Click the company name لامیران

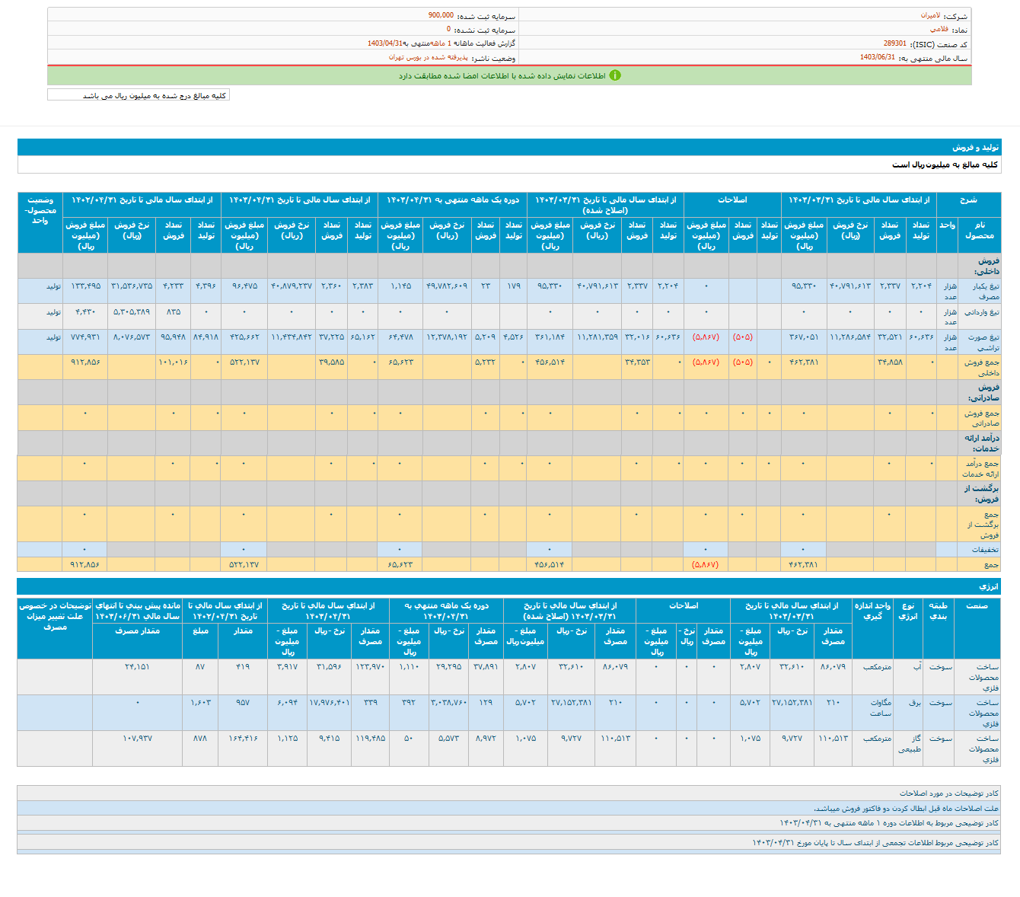click(x=929, y=15)
